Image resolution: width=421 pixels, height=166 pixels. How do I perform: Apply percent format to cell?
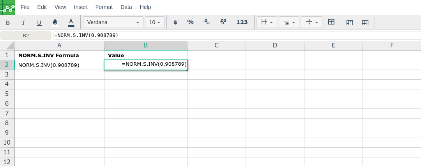pos(190,22)
